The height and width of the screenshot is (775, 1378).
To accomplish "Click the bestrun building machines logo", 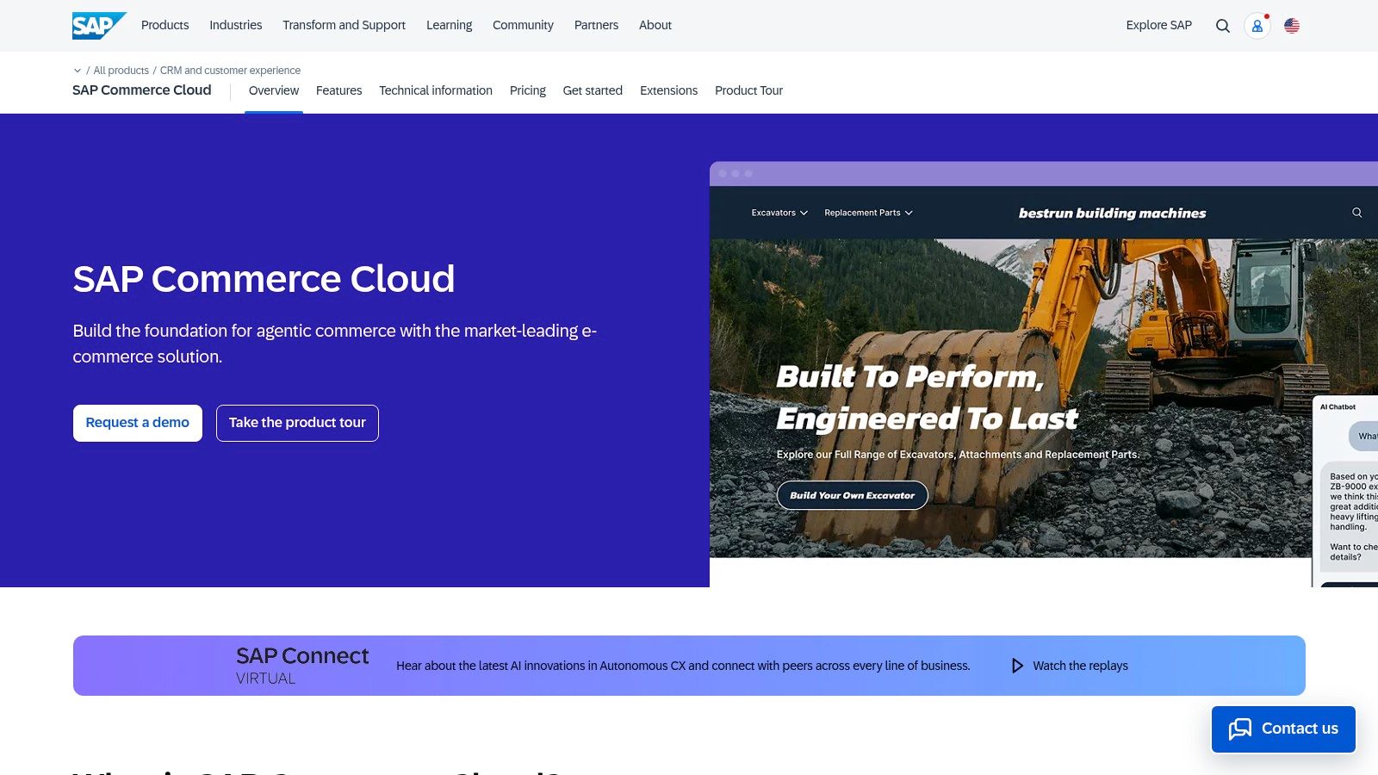I will click(1112, 213).
